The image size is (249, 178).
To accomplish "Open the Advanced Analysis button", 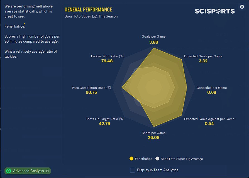I will click(28, 171).
